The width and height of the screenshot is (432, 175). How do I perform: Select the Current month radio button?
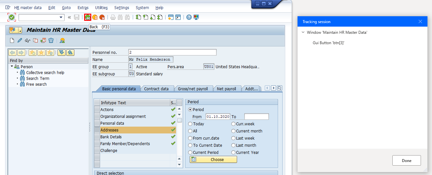click(x=234, y=131)
